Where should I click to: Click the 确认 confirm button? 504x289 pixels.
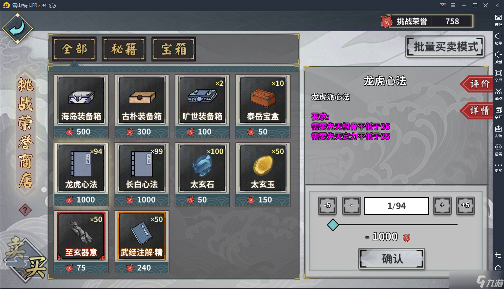pos(392,259)
